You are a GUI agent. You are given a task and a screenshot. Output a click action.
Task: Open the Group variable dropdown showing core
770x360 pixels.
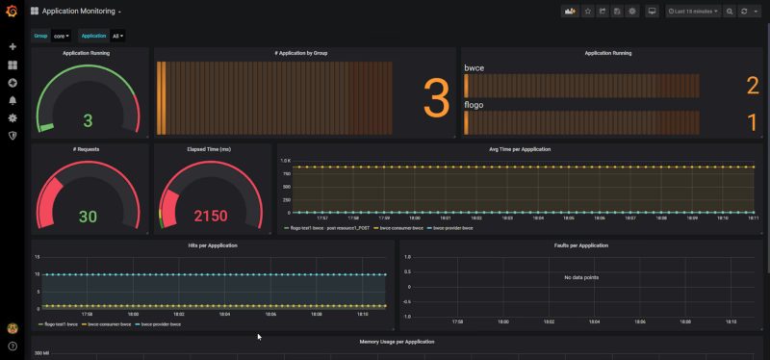(x=61, y=36)
